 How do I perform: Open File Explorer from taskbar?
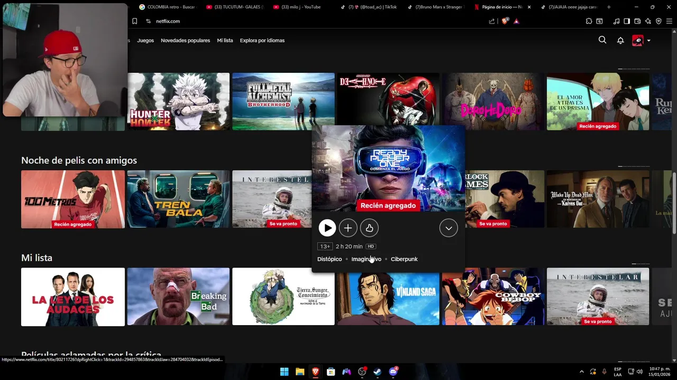[299, 372]
